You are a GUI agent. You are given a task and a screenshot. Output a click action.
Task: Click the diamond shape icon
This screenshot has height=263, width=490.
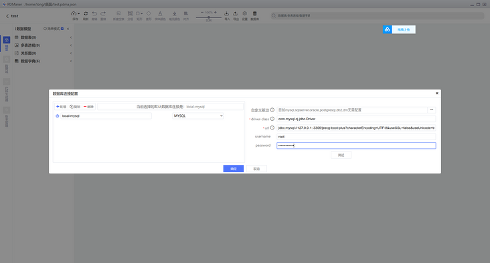point(149,13)
